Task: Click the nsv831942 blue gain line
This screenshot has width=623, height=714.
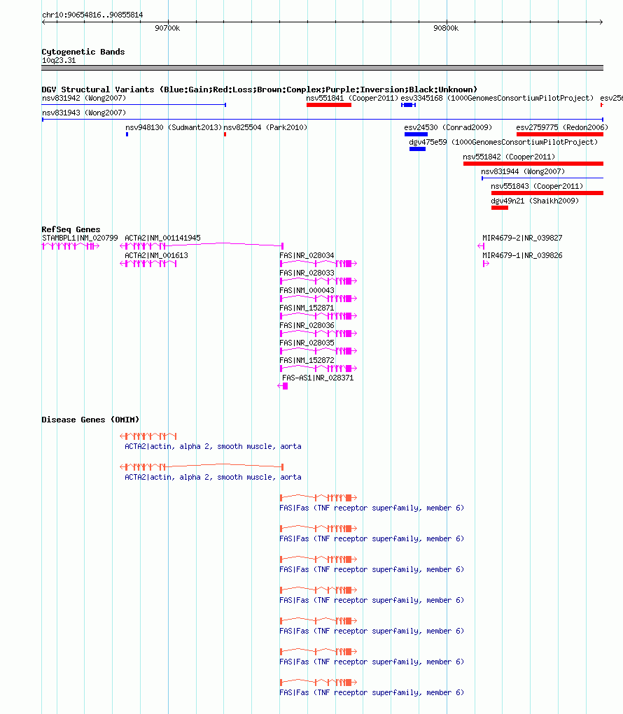Action: 134,105
